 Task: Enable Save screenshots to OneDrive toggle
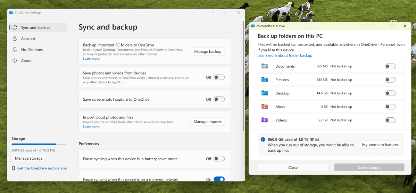[219, 99]
